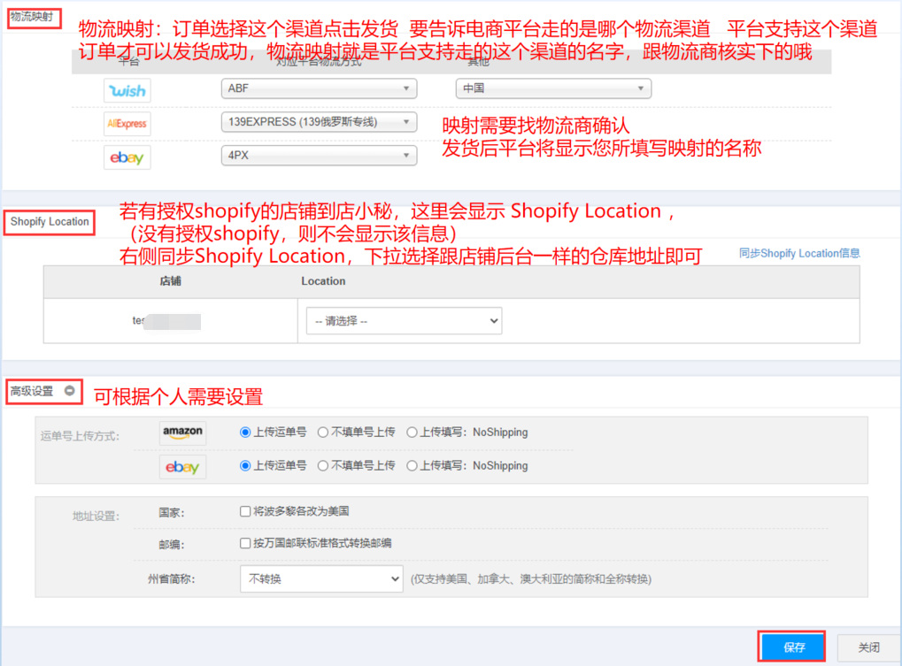Select Amazon 不填单号上传 radio option
The height and width of the screenshot is (666, 902).
pos(323,433)
